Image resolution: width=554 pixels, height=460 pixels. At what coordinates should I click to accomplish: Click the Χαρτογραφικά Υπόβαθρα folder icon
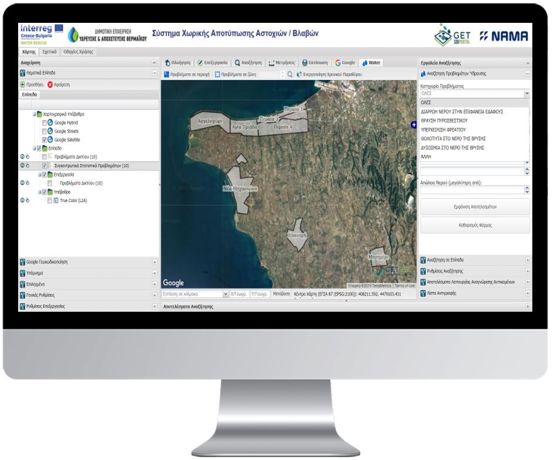(x=40, y=114)
